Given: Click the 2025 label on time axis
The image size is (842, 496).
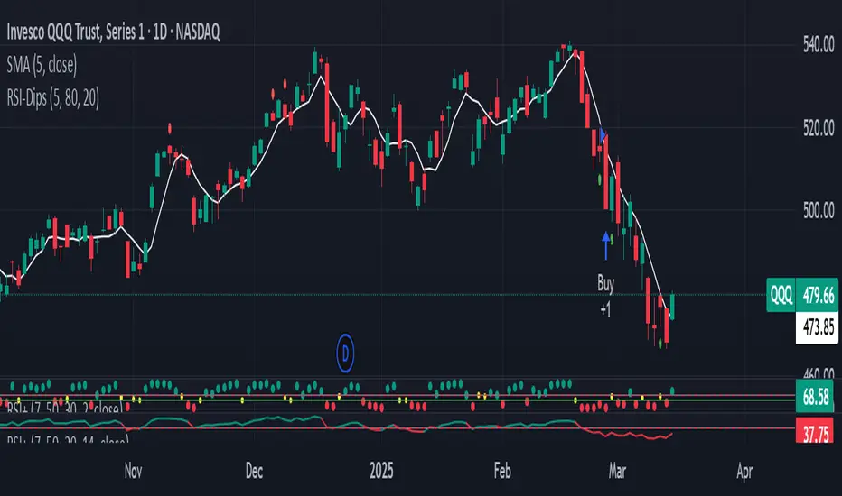Looking at the screenshot, I should coord(381,472).
